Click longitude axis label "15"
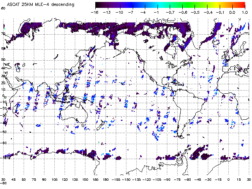The width and height of the screenshot is (252, 189). point(239,180)
